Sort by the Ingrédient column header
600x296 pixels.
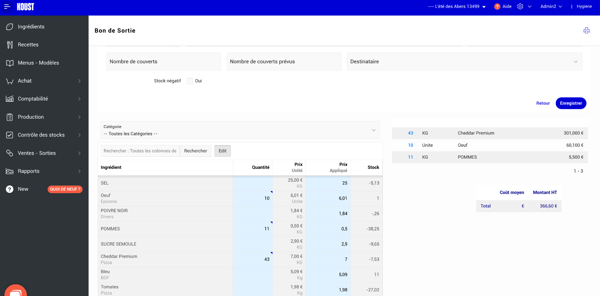pos(111,167)
